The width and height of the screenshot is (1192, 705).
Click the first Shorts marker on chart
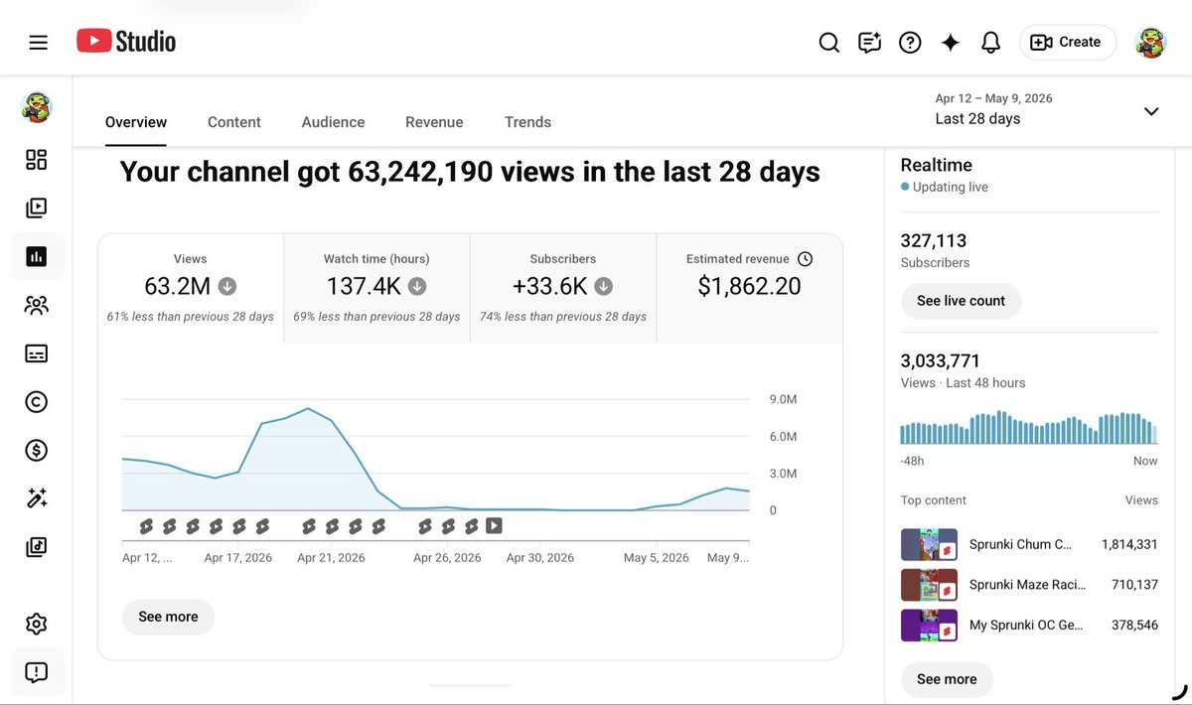click(146, 526)
